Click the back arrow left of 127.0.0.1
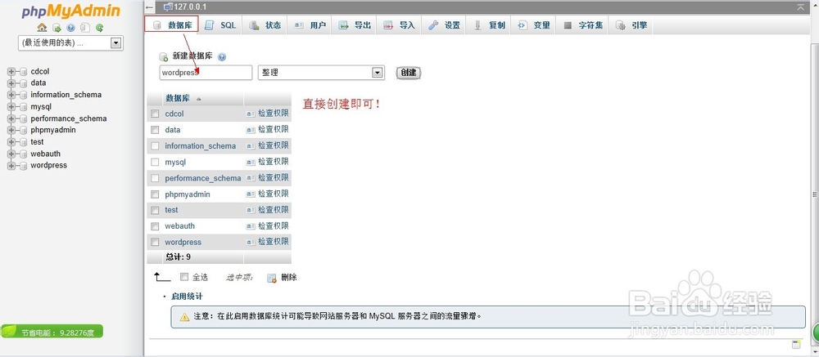 coord(150,7)
